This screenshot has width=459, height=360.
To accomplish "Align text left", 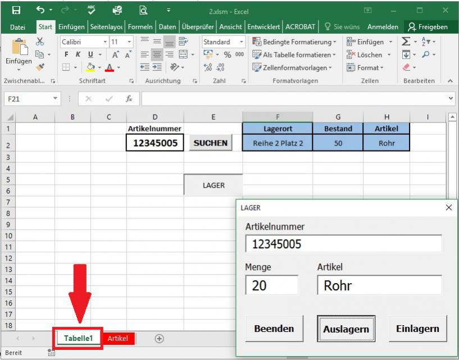I will [144, 54].
